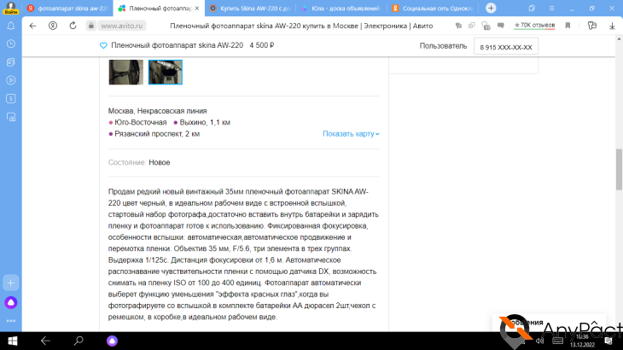This screenshot has height=350, width=623.
Task: Open a new browser tab
Action: point(491,8)
